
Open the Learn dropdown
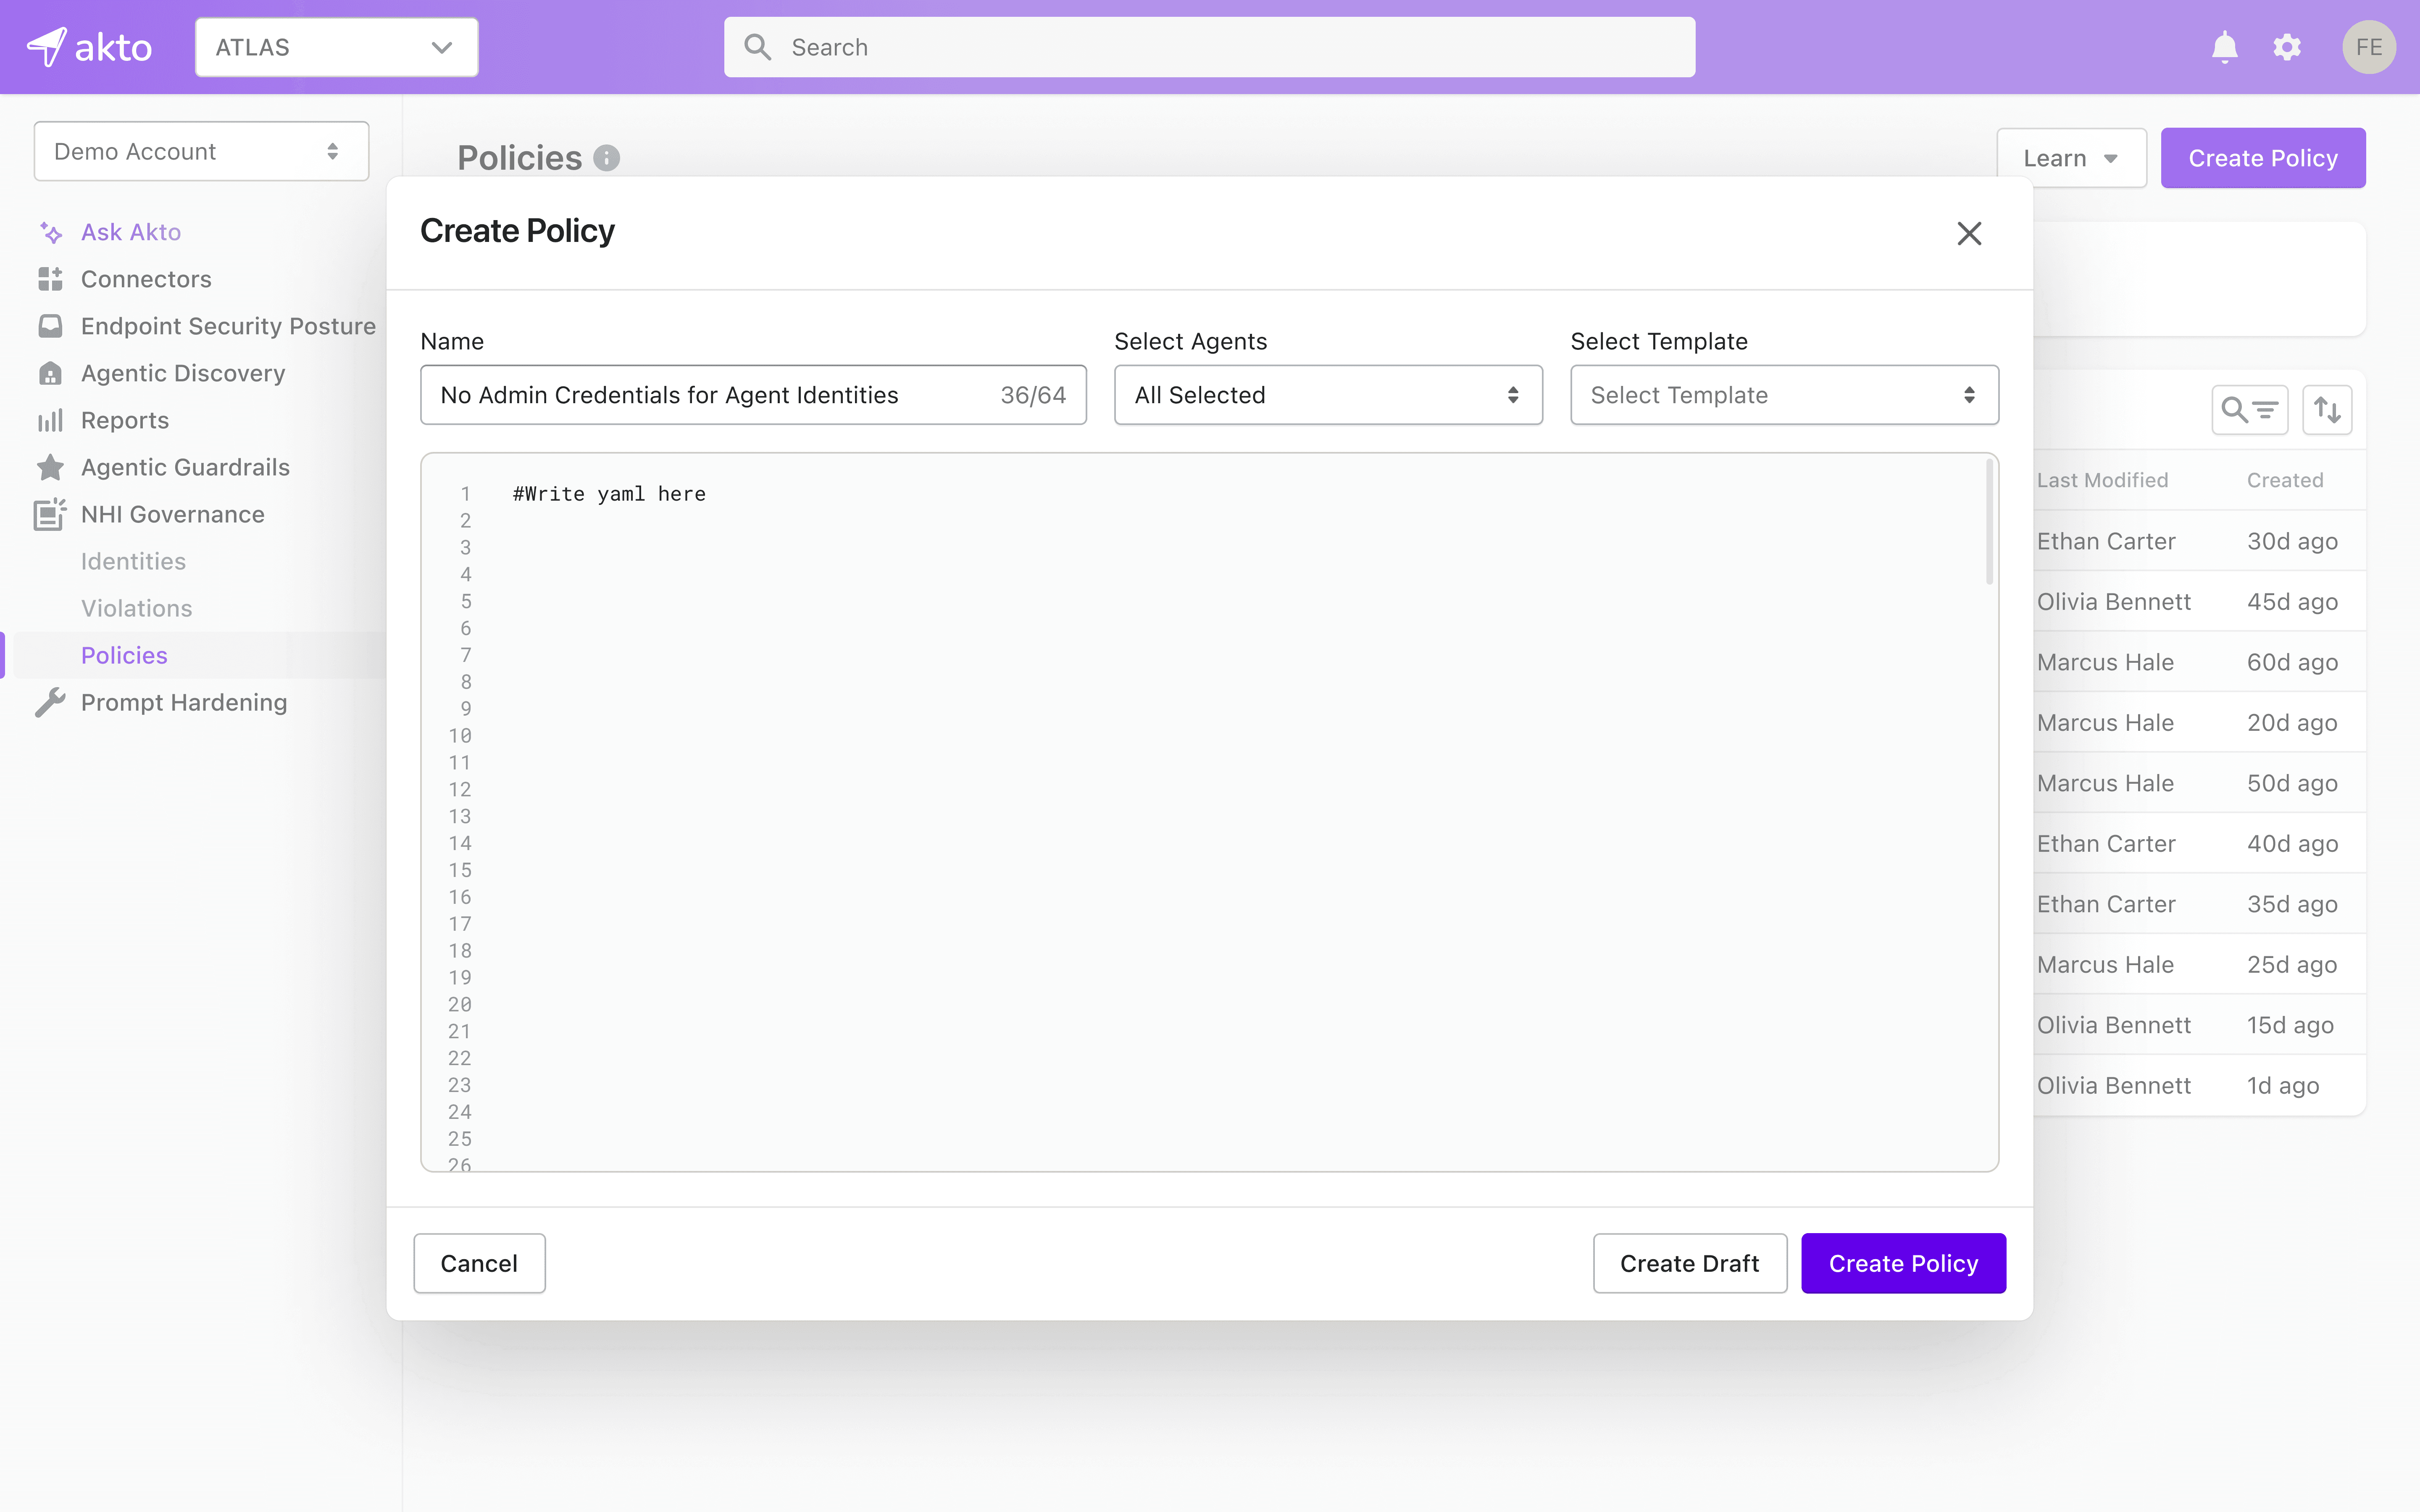click(2071, 158)
